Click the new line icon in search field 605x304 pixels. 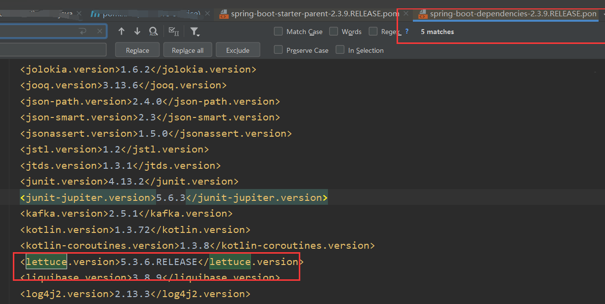point(83,32)
